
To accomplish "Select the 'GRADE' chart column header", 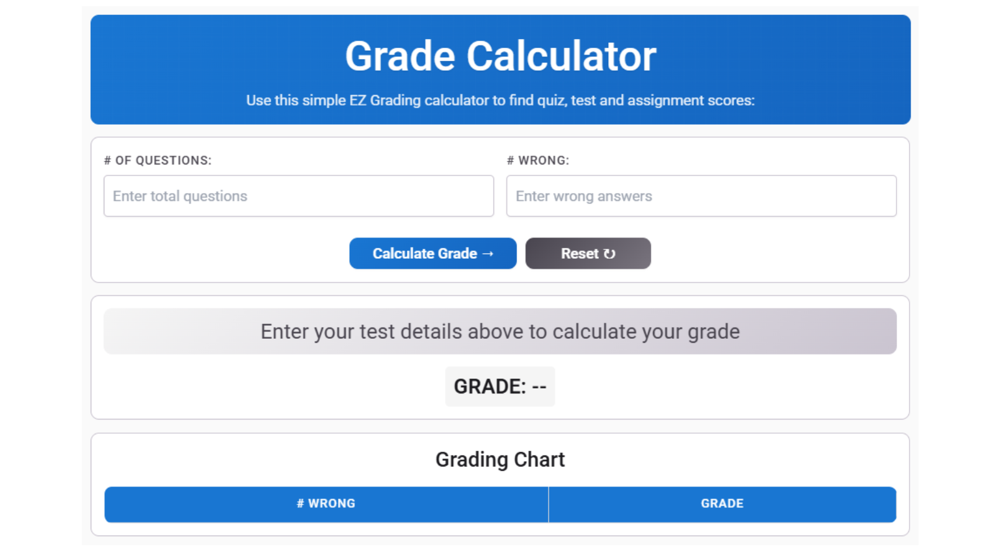I will (x=722, y=504).
